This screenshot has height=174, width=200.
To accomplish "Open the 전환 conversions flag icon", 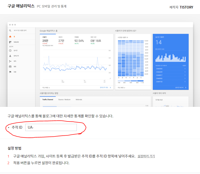I will pos(10,72).
